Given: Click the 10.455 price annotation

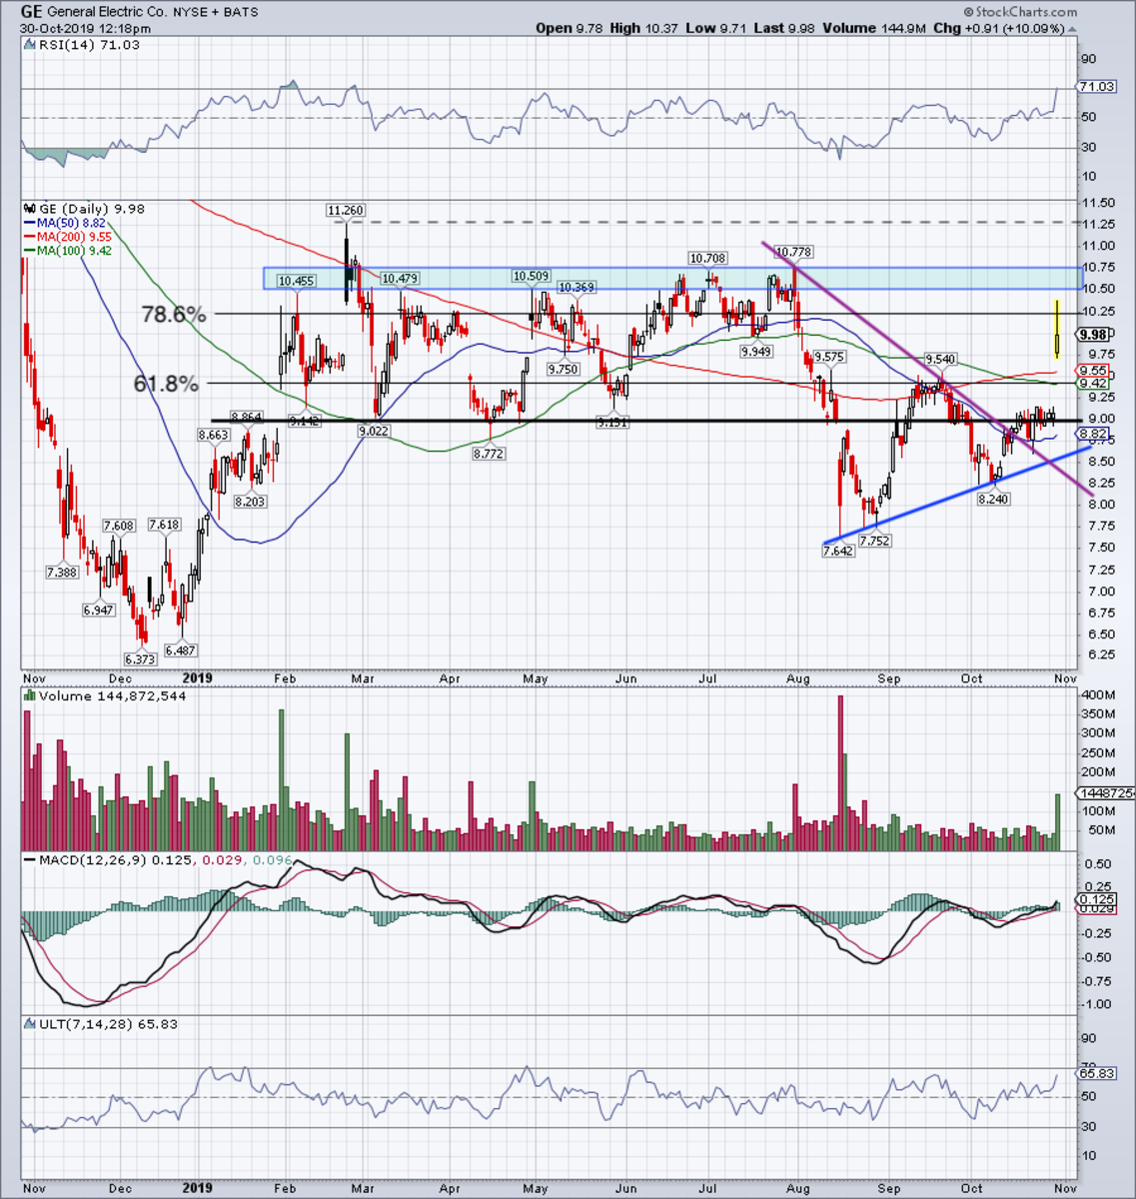Looking at the screenshot, I should pyautogui.click(x=296, y=282).
